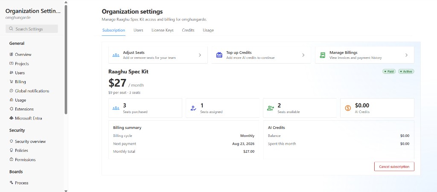Click the AI Credits dollar coin icon
Image resolution: width=437 pixels, height=192 pixels.
coord(348,108)
